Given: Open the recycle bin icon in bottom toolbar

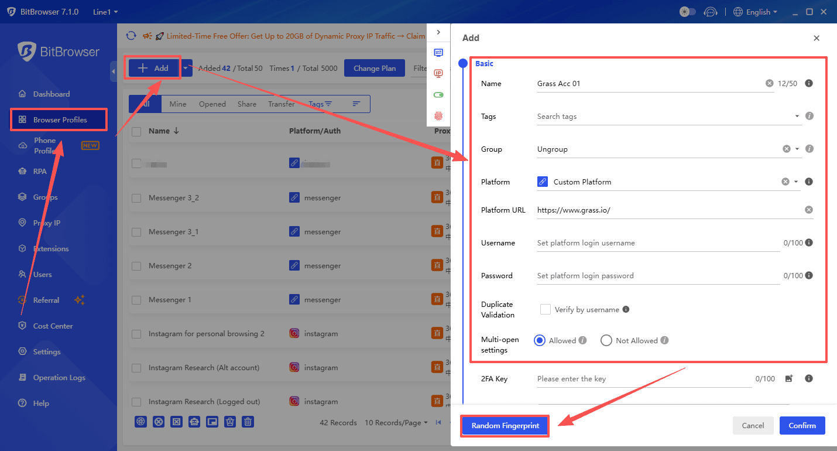Looking at the screenshot, I should (x=229, y=421).
